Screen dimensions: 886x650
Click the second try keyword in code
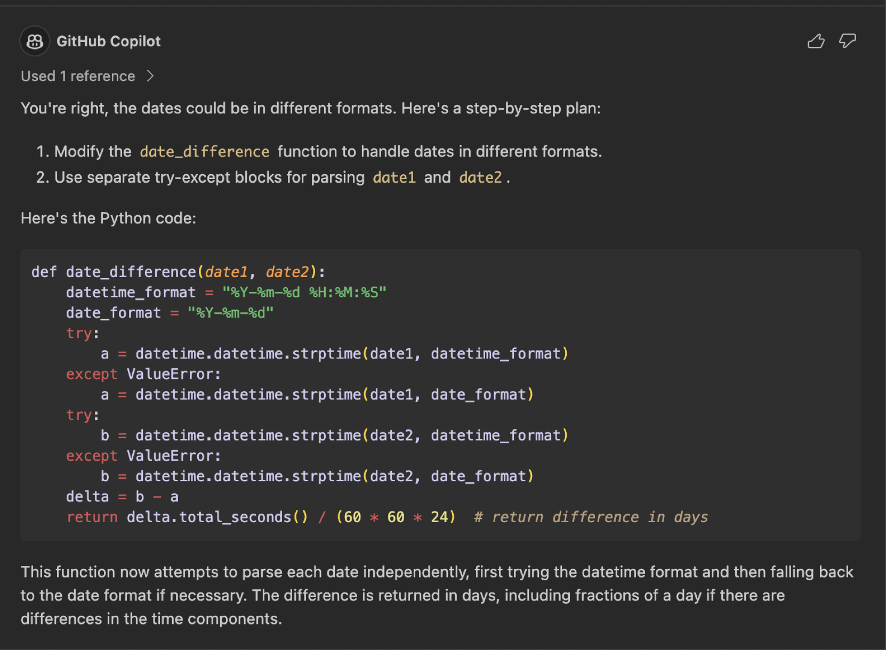[79, 415]
